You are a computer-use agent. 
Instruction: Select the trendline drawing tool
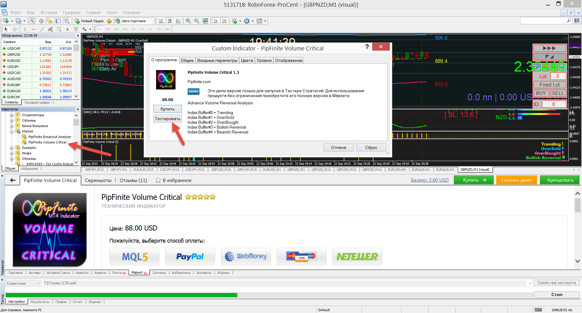tap(42, 29)
